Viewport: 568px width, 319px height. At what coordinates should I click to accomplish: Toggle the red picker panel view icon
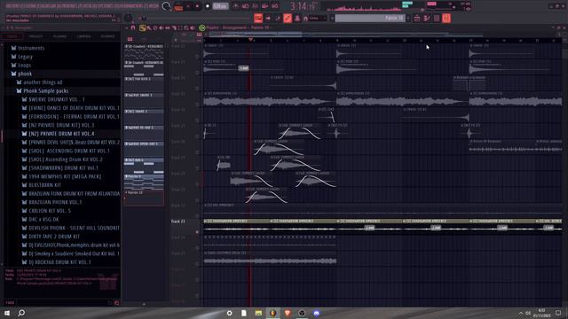coord(130,39)
